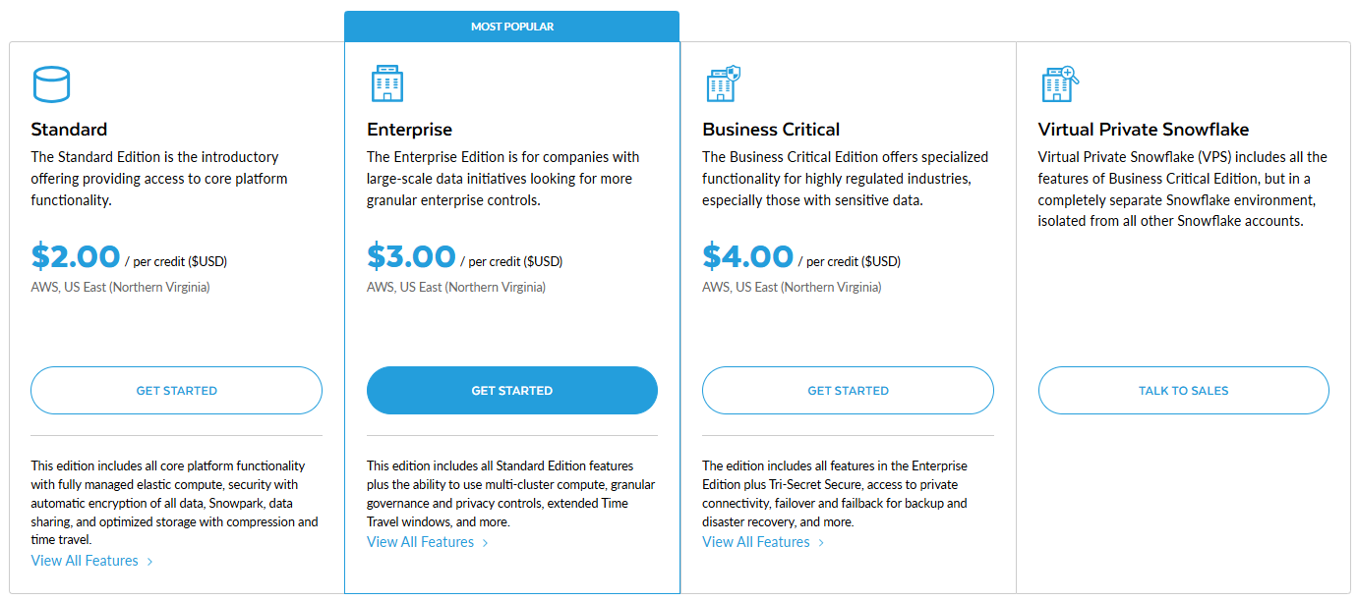Viewport: 1358px width, 601px height.
Task: Expand the chevron beside Business Critical's View All Features
Action: point(821,542)
